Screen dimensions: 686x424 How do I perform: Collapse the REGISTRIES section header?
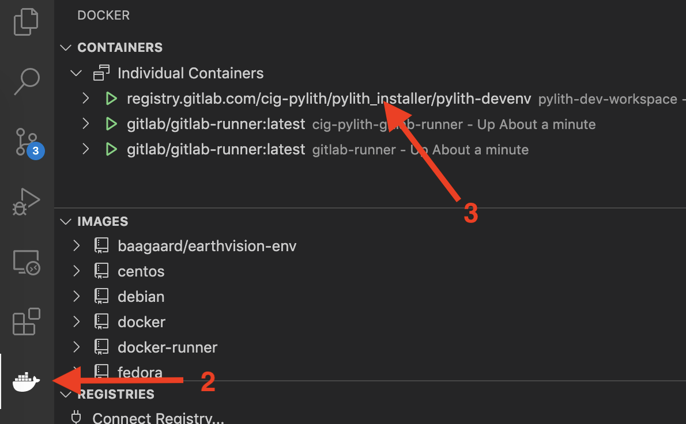click(x=116, y=394)
